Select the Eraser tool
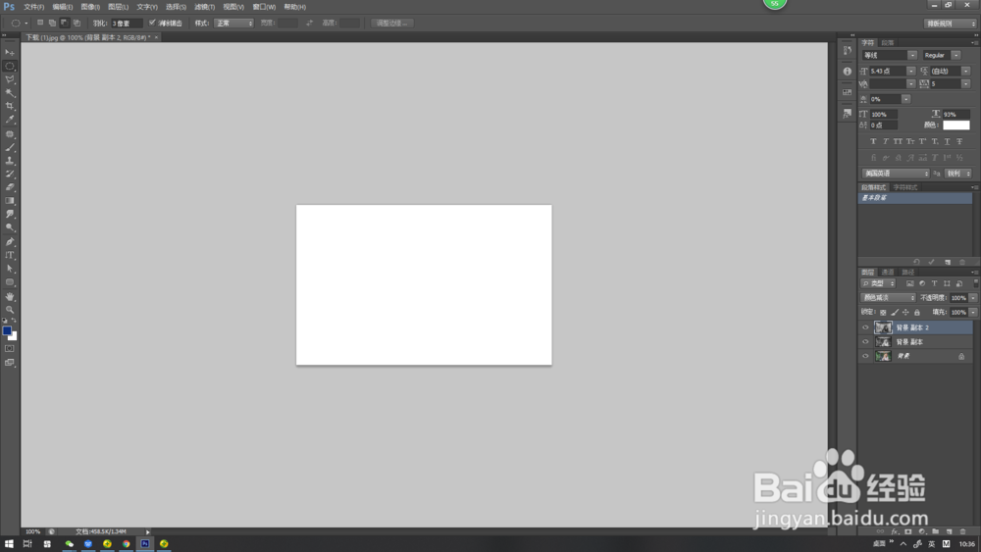This screenshot has width=981, height=552. click(10, 187)
